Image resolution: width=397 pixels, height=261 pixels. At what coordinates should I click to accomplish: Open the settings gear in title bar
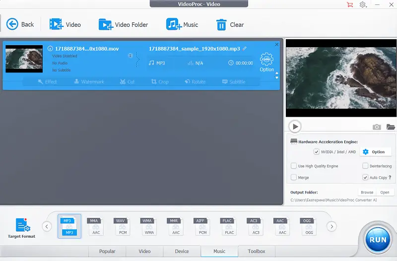363,4
